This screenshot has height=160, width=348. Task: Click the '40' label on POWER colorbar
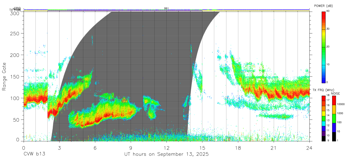(328, 11)
